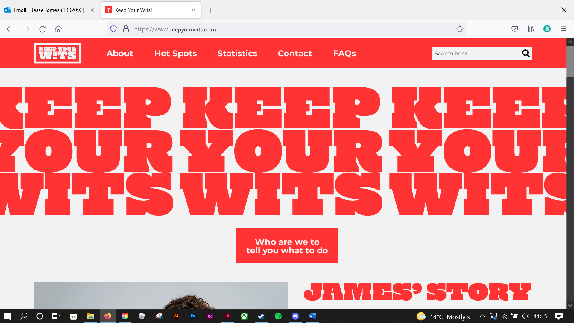The height and width of the screenshot is (323, 574).
Task: Open the About page
Action: click(x=120, y=53)
